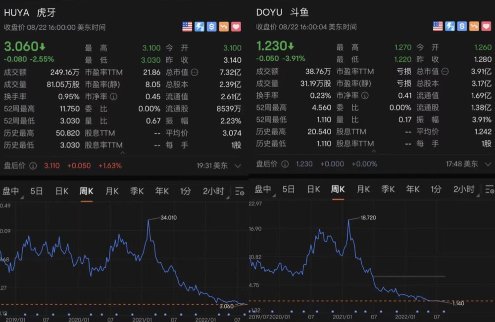Click the orange chart icon in DOYU panel
495x322 pixels.
[x=474, y=26]
